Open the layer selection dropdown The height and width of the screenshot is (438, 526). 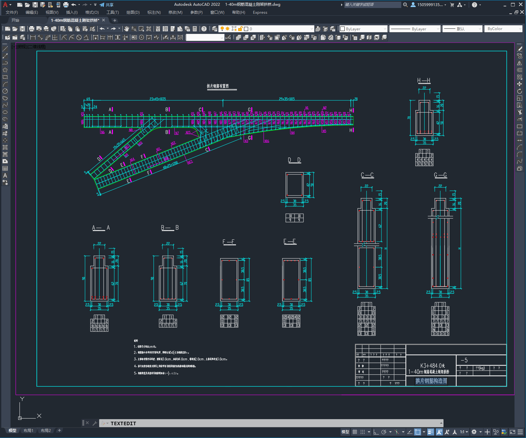click(267, 29)
